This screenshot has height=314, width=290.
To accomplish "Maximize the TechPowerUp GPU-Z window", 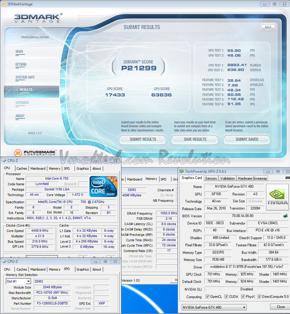I will point(278,171).
